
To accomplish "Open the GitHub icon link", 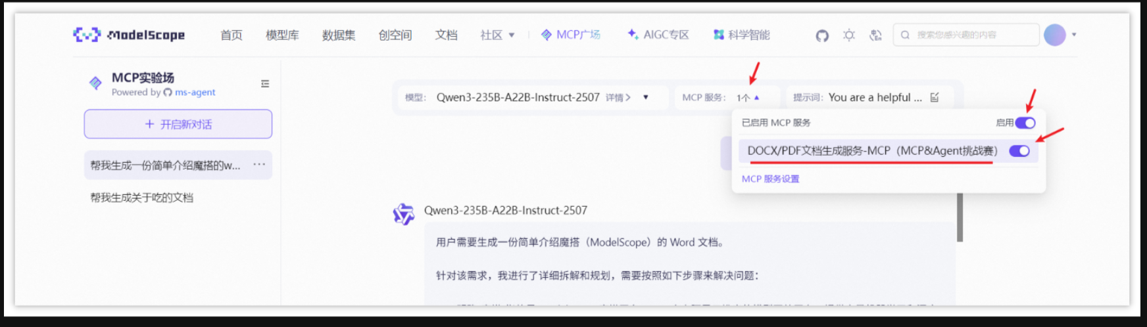I will [x=822, y=35].
